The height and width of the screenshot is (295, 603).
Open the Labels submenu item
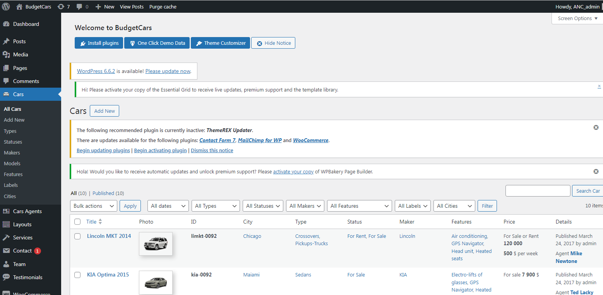11,185
